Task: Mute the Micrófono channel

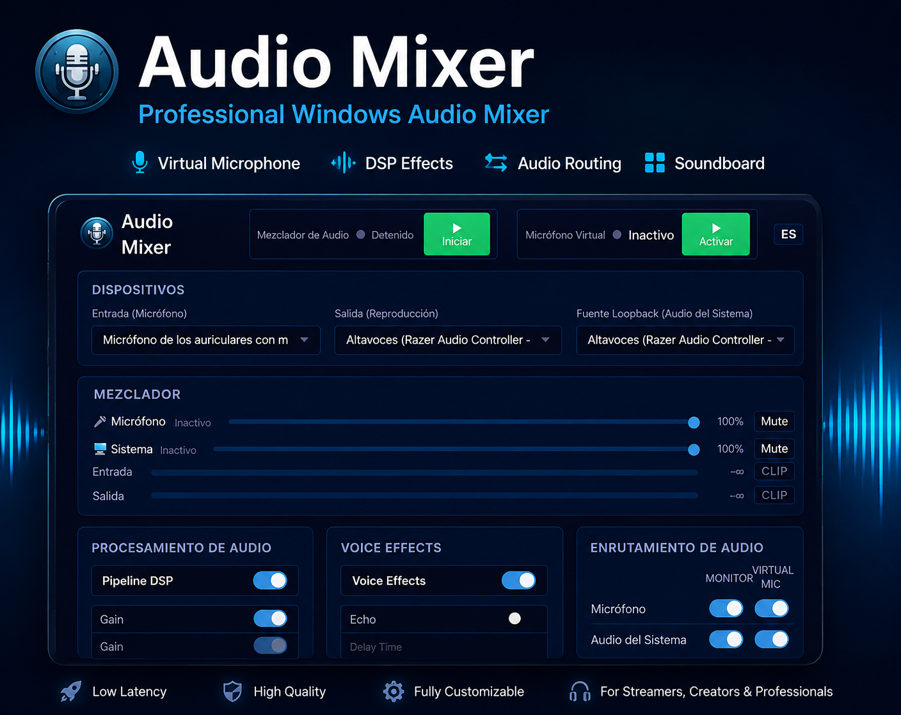Action: tap(774, 421)
